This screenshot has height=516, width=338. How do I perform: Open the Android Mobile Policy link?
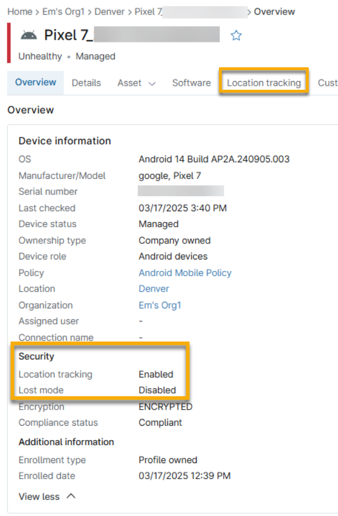pyautogui.click(x=185, y=273)
